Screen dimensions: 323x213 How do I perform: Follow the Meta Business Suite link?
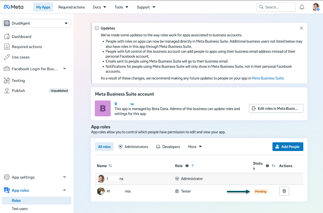[x=268, y=78]
